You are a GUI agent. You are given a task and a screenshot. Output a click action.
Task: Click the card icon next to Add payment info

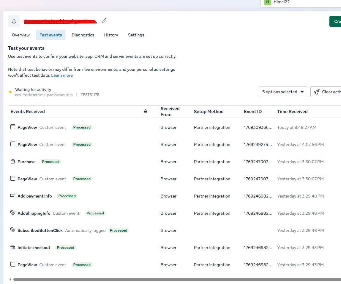12,195
